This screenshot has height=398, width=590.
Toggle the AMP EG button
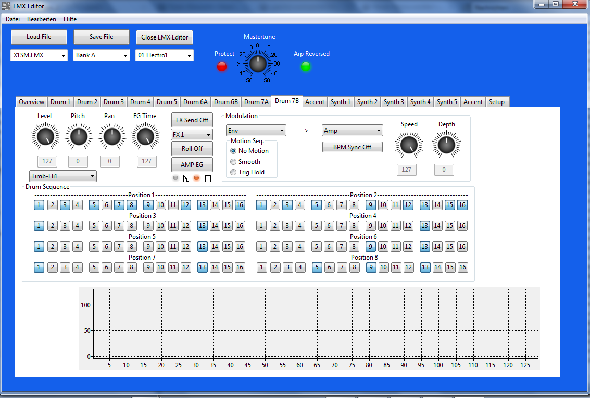pyautogui.click(x=192, y=164)
